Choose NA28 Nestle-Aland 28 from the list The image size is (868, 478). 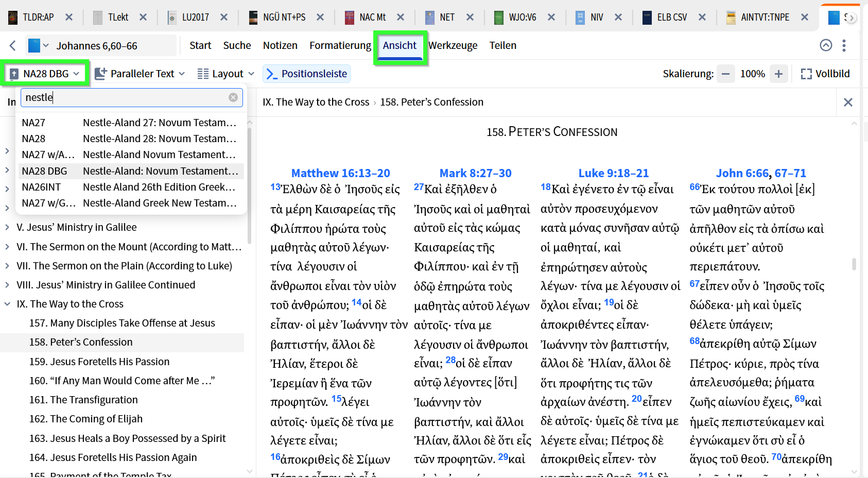pos(131,139)
